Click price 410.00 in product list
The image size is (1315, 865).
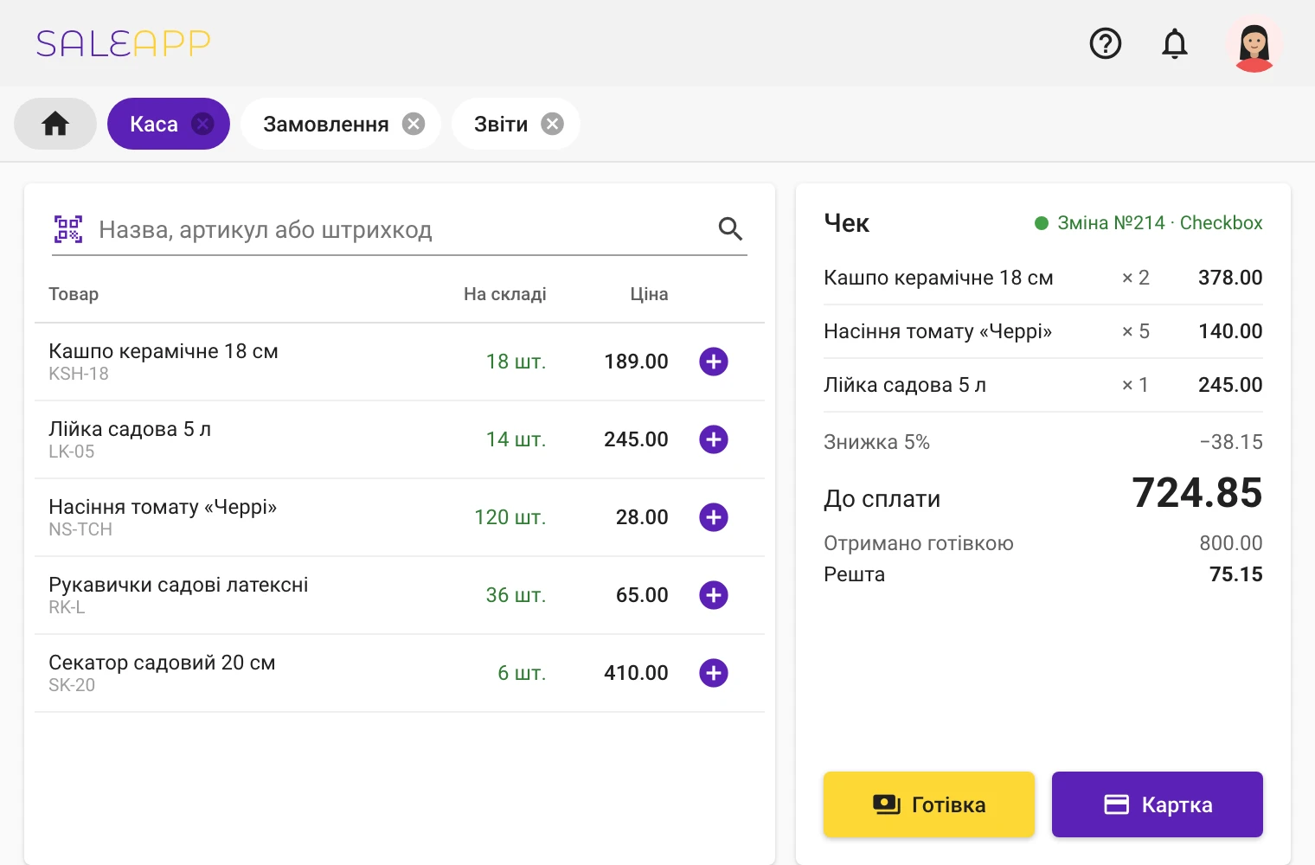[636, 673]
